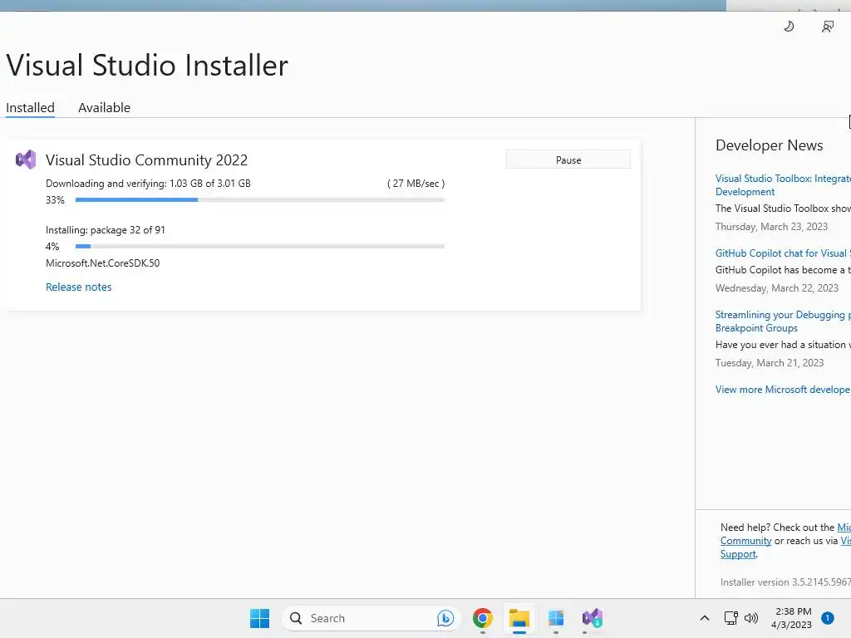Pause the Visual Studio installation
Viewport: 851px width, 638px height.
tap(568, 159)
